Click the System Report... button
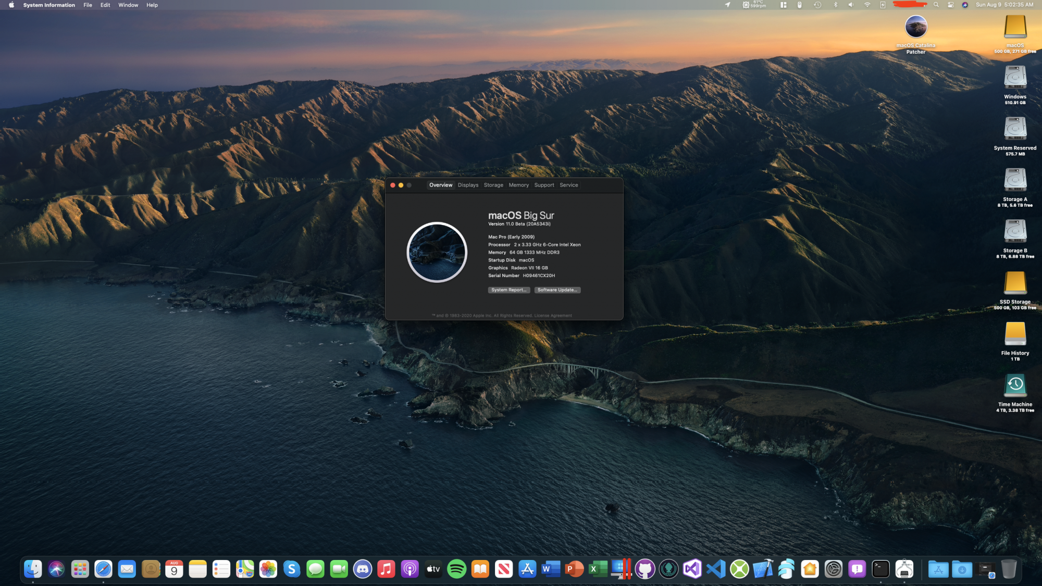 pos(509,290)
